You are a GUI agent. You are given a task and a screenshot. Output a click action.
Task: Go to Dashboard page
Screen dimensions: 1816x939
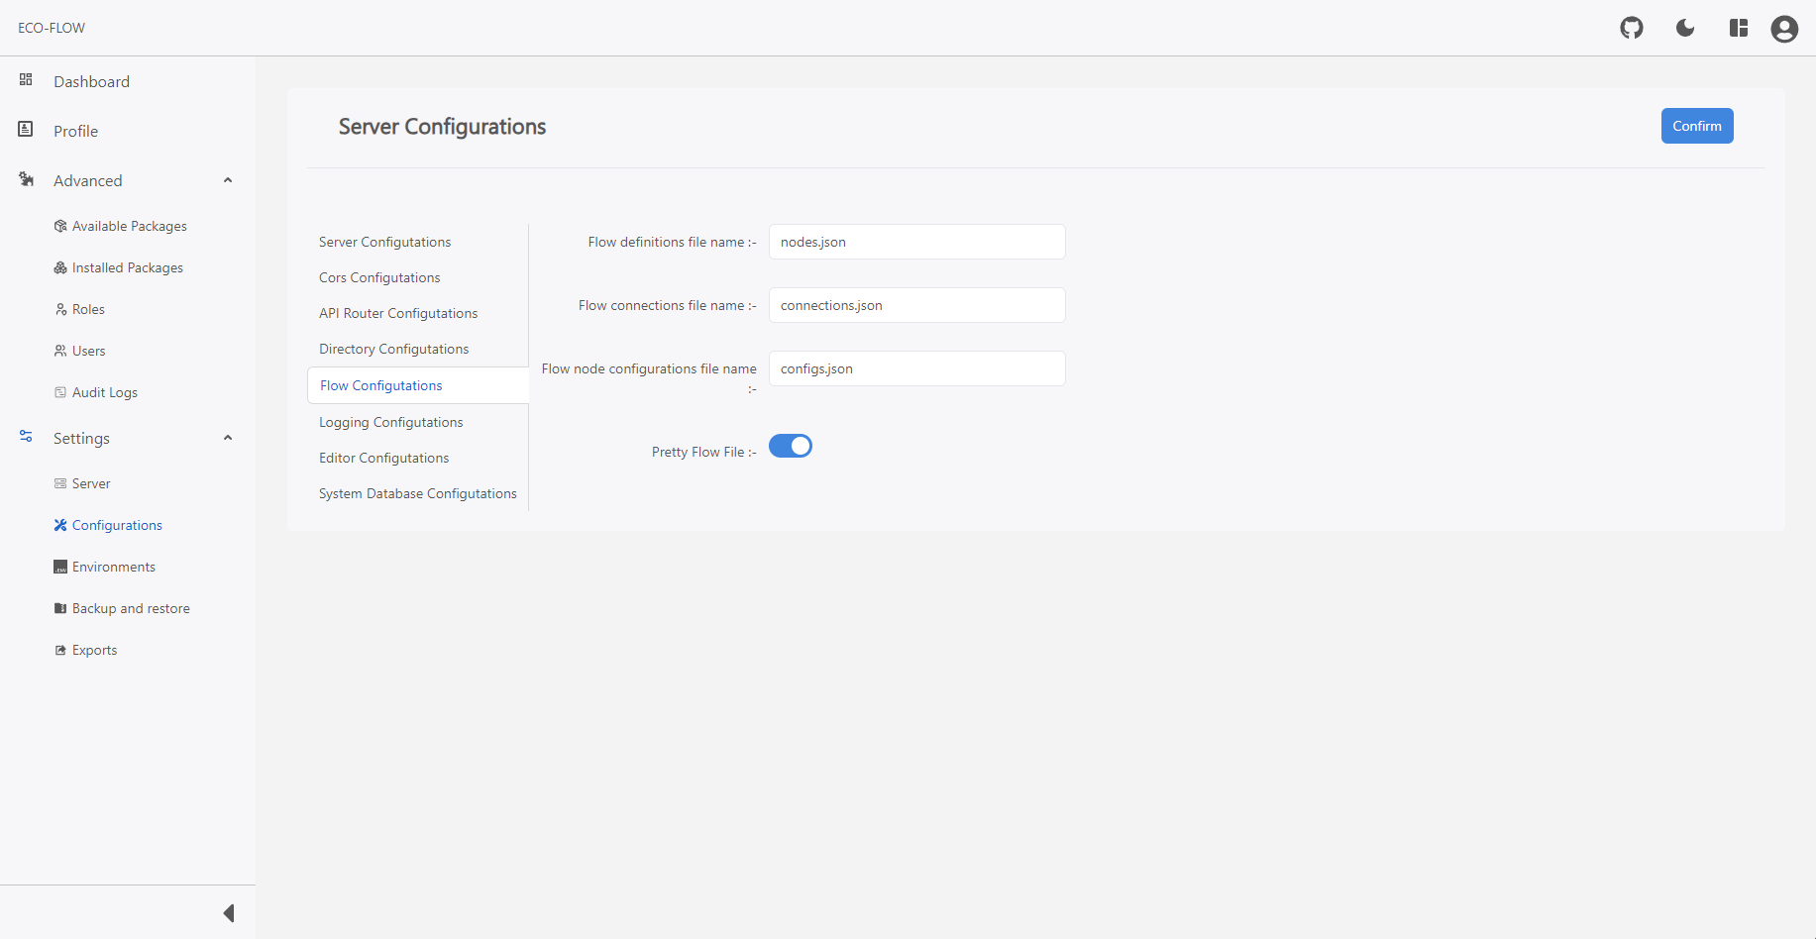[91, 81]
